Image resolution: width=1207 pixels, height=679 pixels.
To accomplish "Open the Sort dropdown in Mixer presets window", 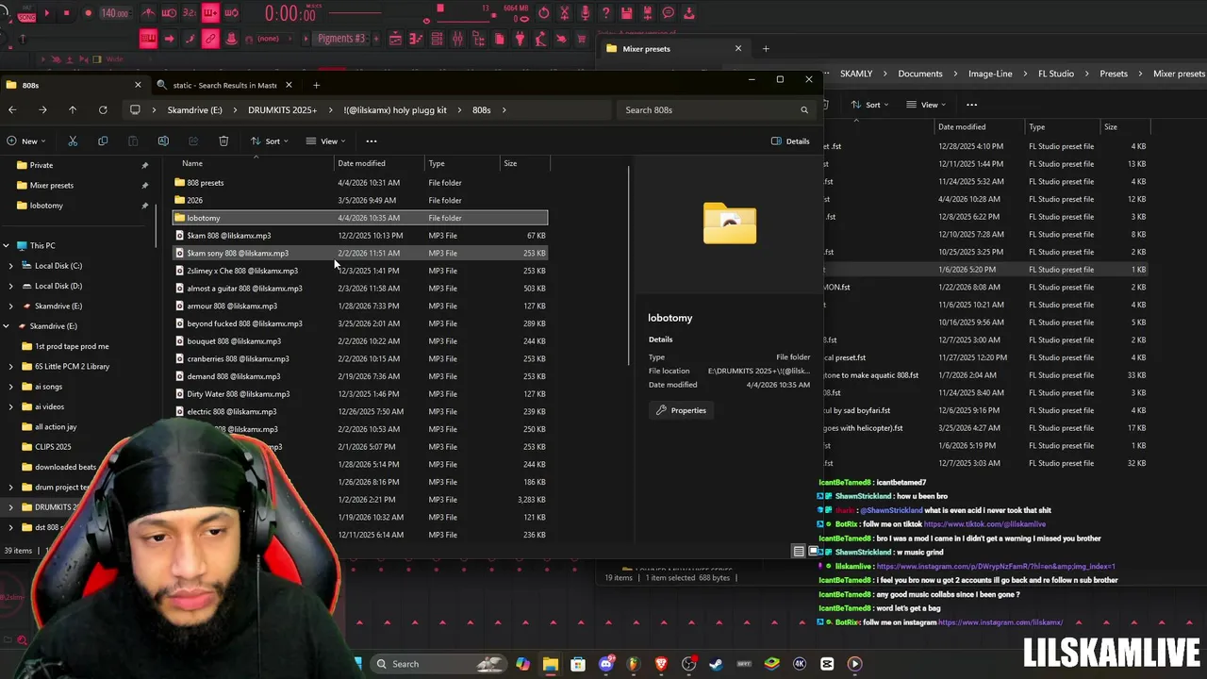I will (868, 105).
